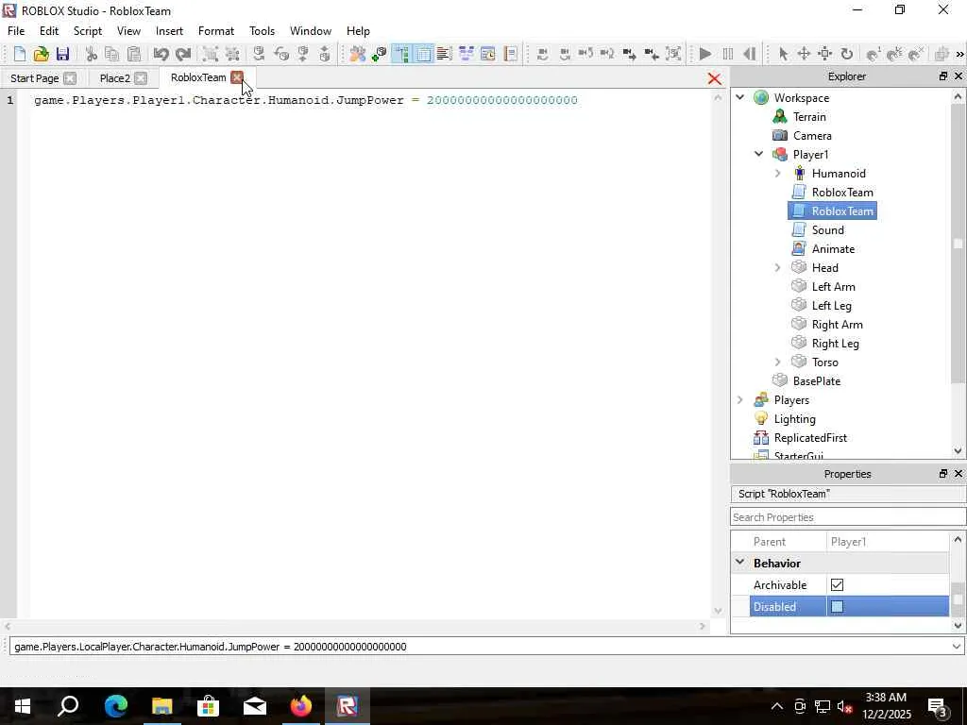The height and width of the screenshot is (725, 967).
Task: Open the Help menu
Action: (358, 31)
